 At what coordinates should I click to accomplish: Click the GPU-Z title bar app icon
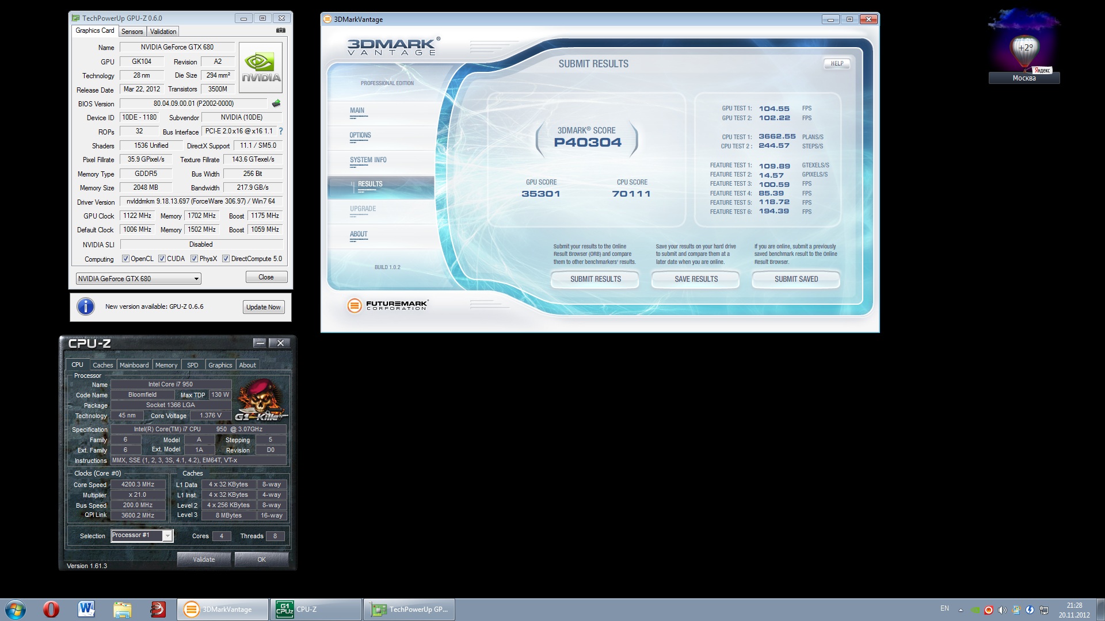(76, 18)
